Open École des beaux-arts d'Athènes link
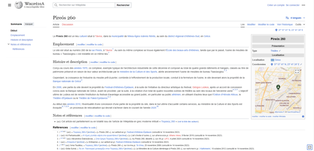314x151 pixels. (183, 50)
